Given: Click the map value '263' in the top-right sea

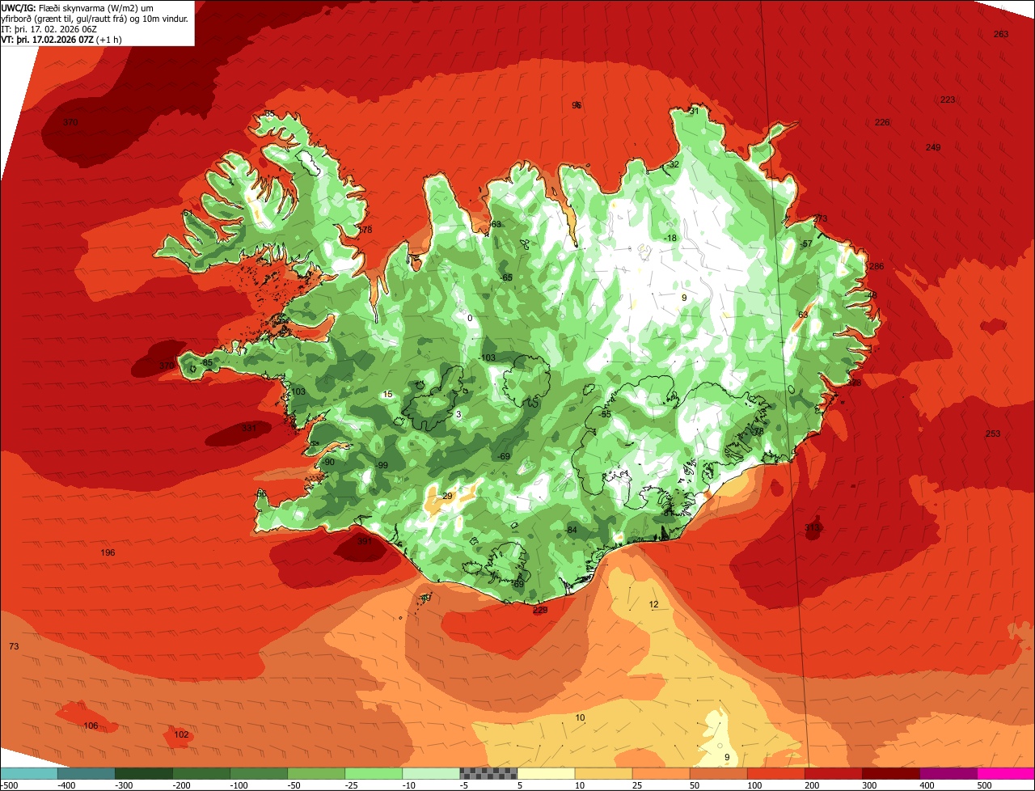Looking at the screenshot, I should (x=1001, y=34).
